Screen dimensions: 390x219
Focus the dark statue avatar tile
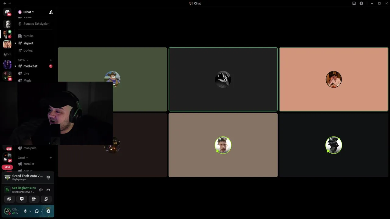pyautogui.click(x=334, y=145)
